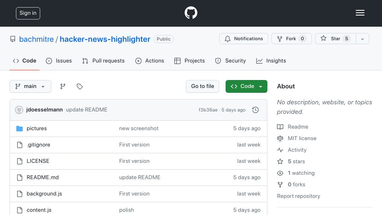382x215 pixels.
Task: Open the README.md file
Action: (43, 178)
